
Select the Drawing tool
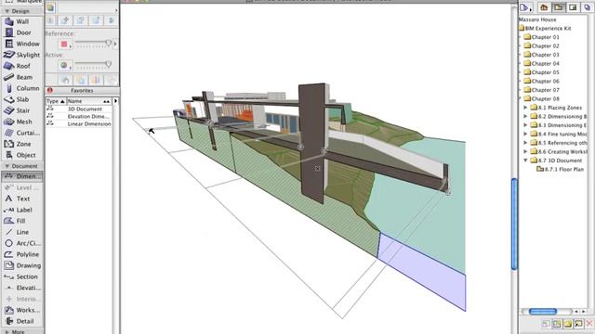[22, 265]
